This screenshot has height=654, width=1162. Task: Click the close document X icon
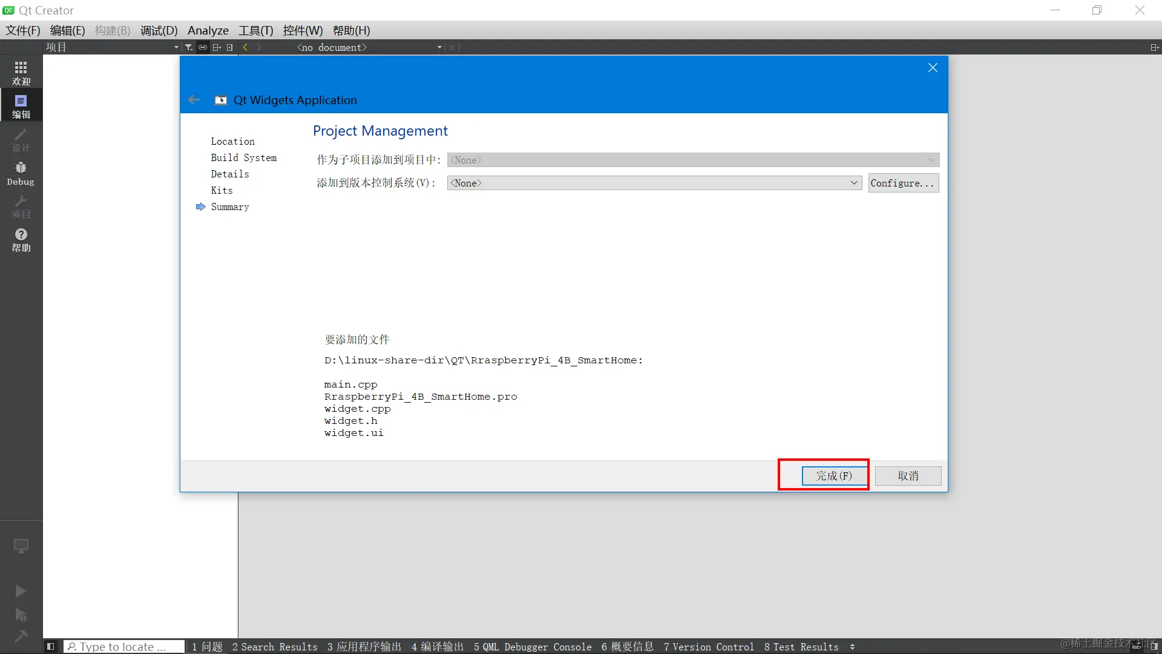(451, 47)
